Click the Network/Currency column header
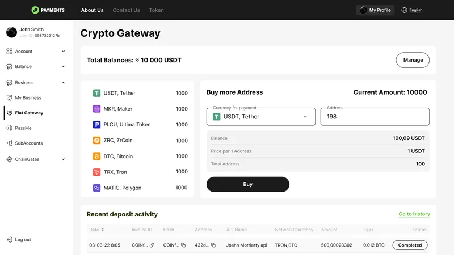This screenshot has width=454, height=255. (x=294, y=229)
